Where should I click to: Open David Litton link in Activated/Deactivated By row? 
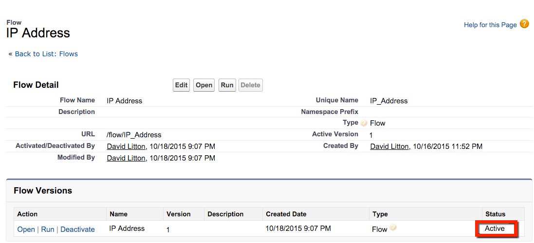(126, 146)
